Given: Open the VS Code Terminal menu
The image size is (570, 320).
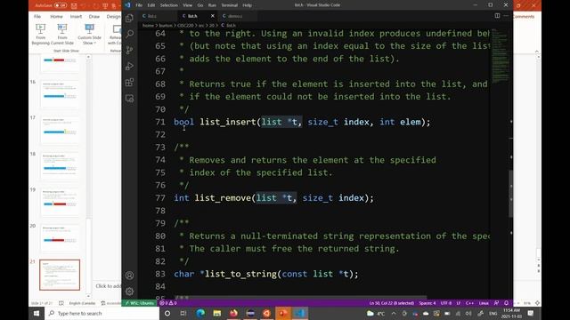Looking at the screenshot, I should pyautogui.click(x=229, y=5).
